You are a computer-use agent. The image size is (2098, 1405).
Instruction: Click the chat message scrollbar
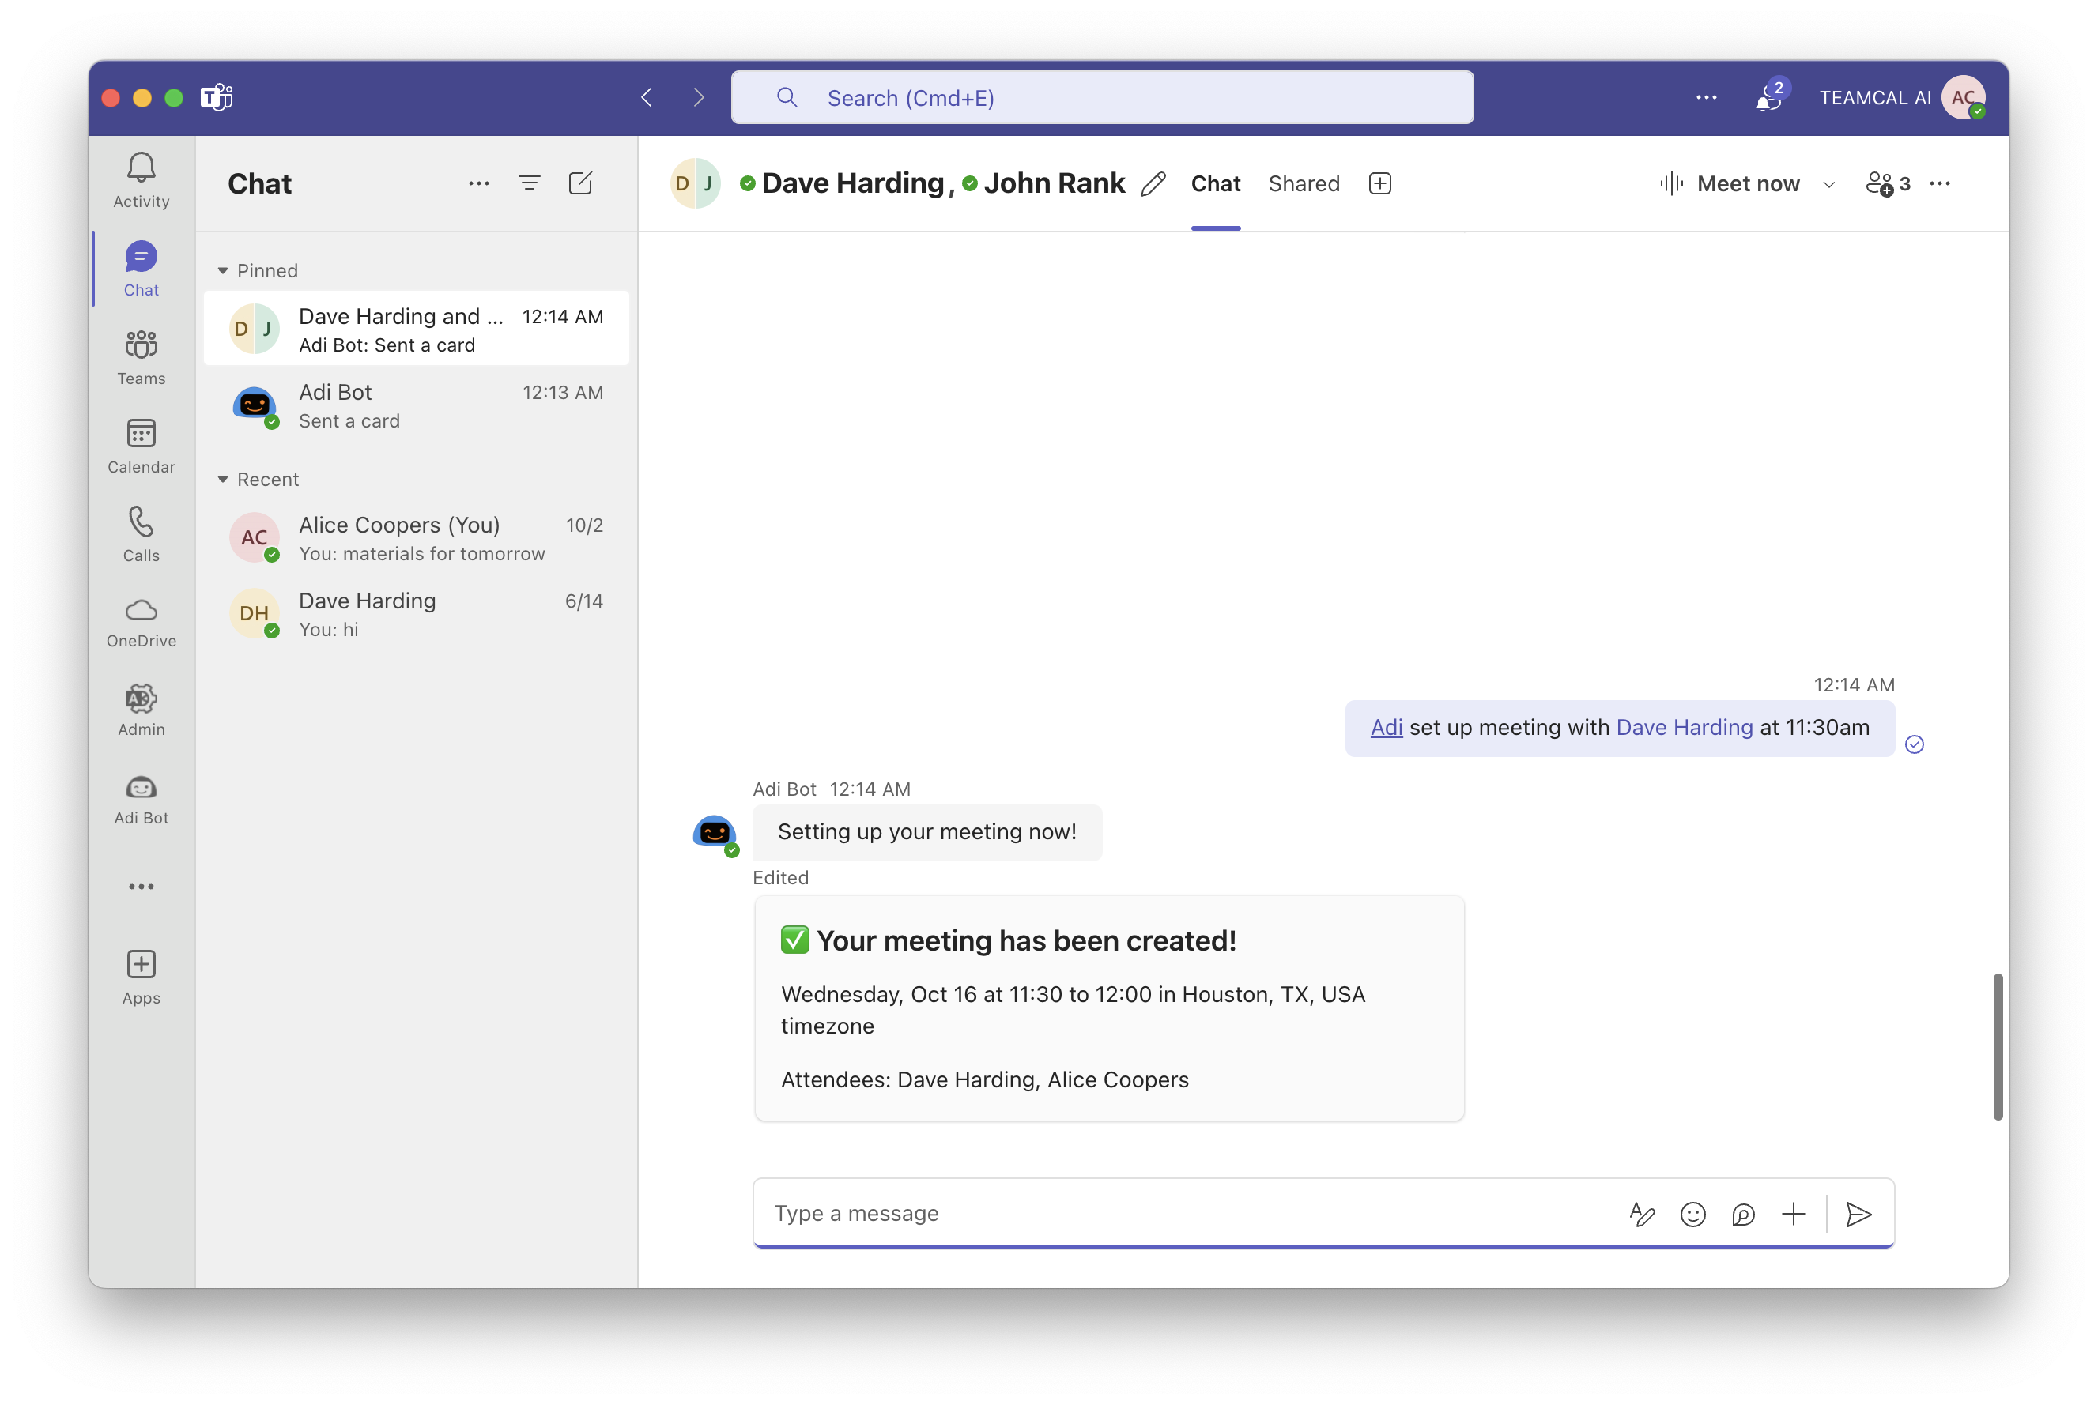tap(1997, 1045)
